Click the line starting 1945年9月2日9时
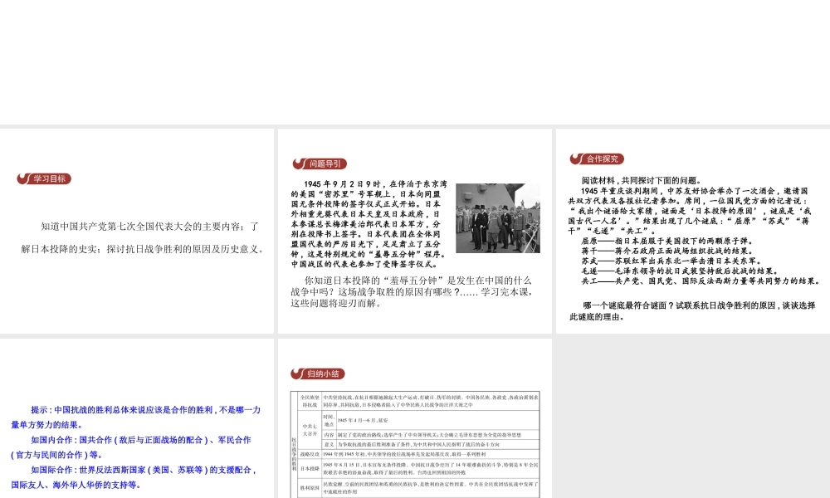This screenshot has width=830, height=498. pos(375,184)
